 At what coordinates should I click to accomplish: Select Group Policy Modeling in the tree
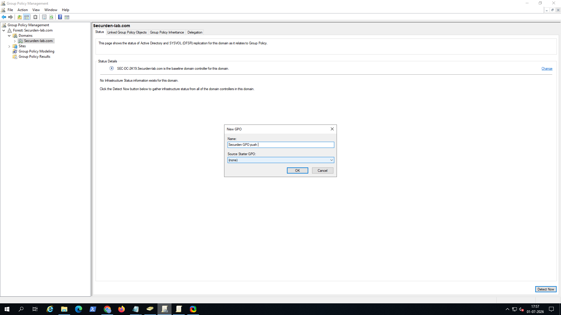click(37, 51)
